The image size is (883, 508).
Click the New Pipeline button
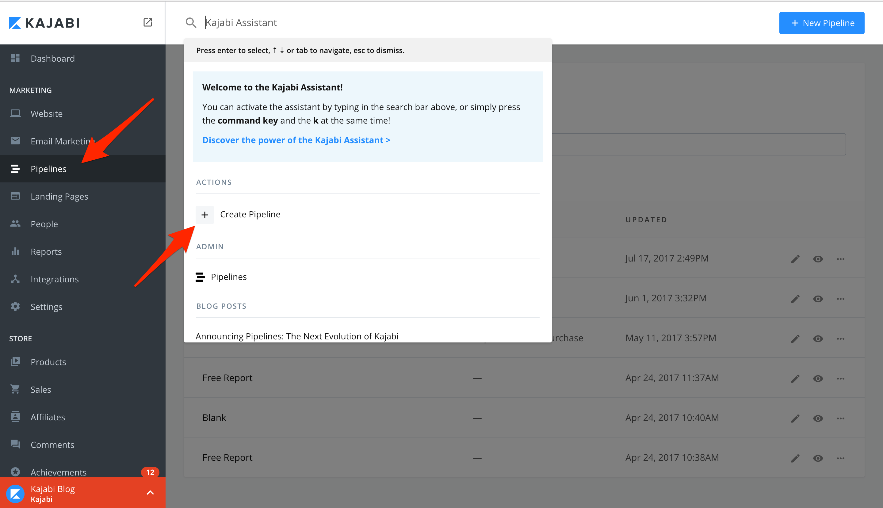[822, 23]
